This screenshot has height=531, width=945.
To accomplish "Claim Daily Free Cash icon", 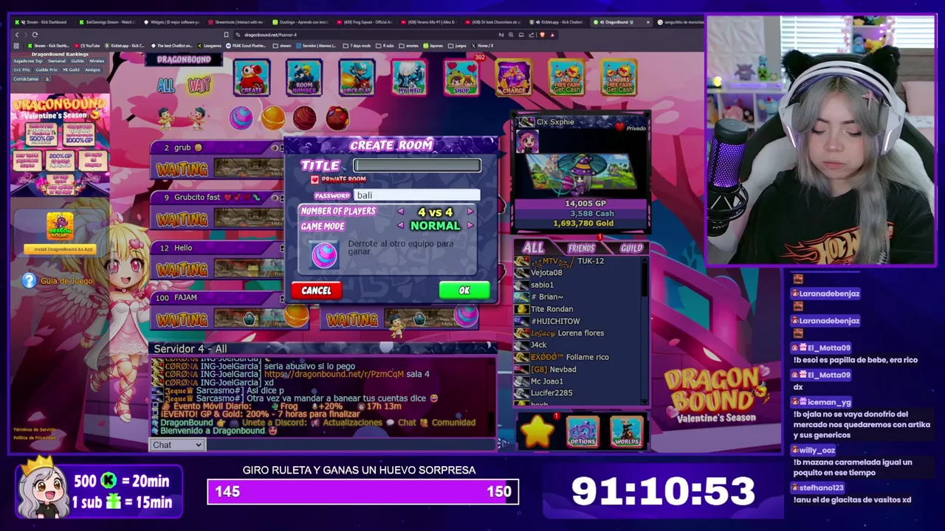I will [x=566, y=77].
